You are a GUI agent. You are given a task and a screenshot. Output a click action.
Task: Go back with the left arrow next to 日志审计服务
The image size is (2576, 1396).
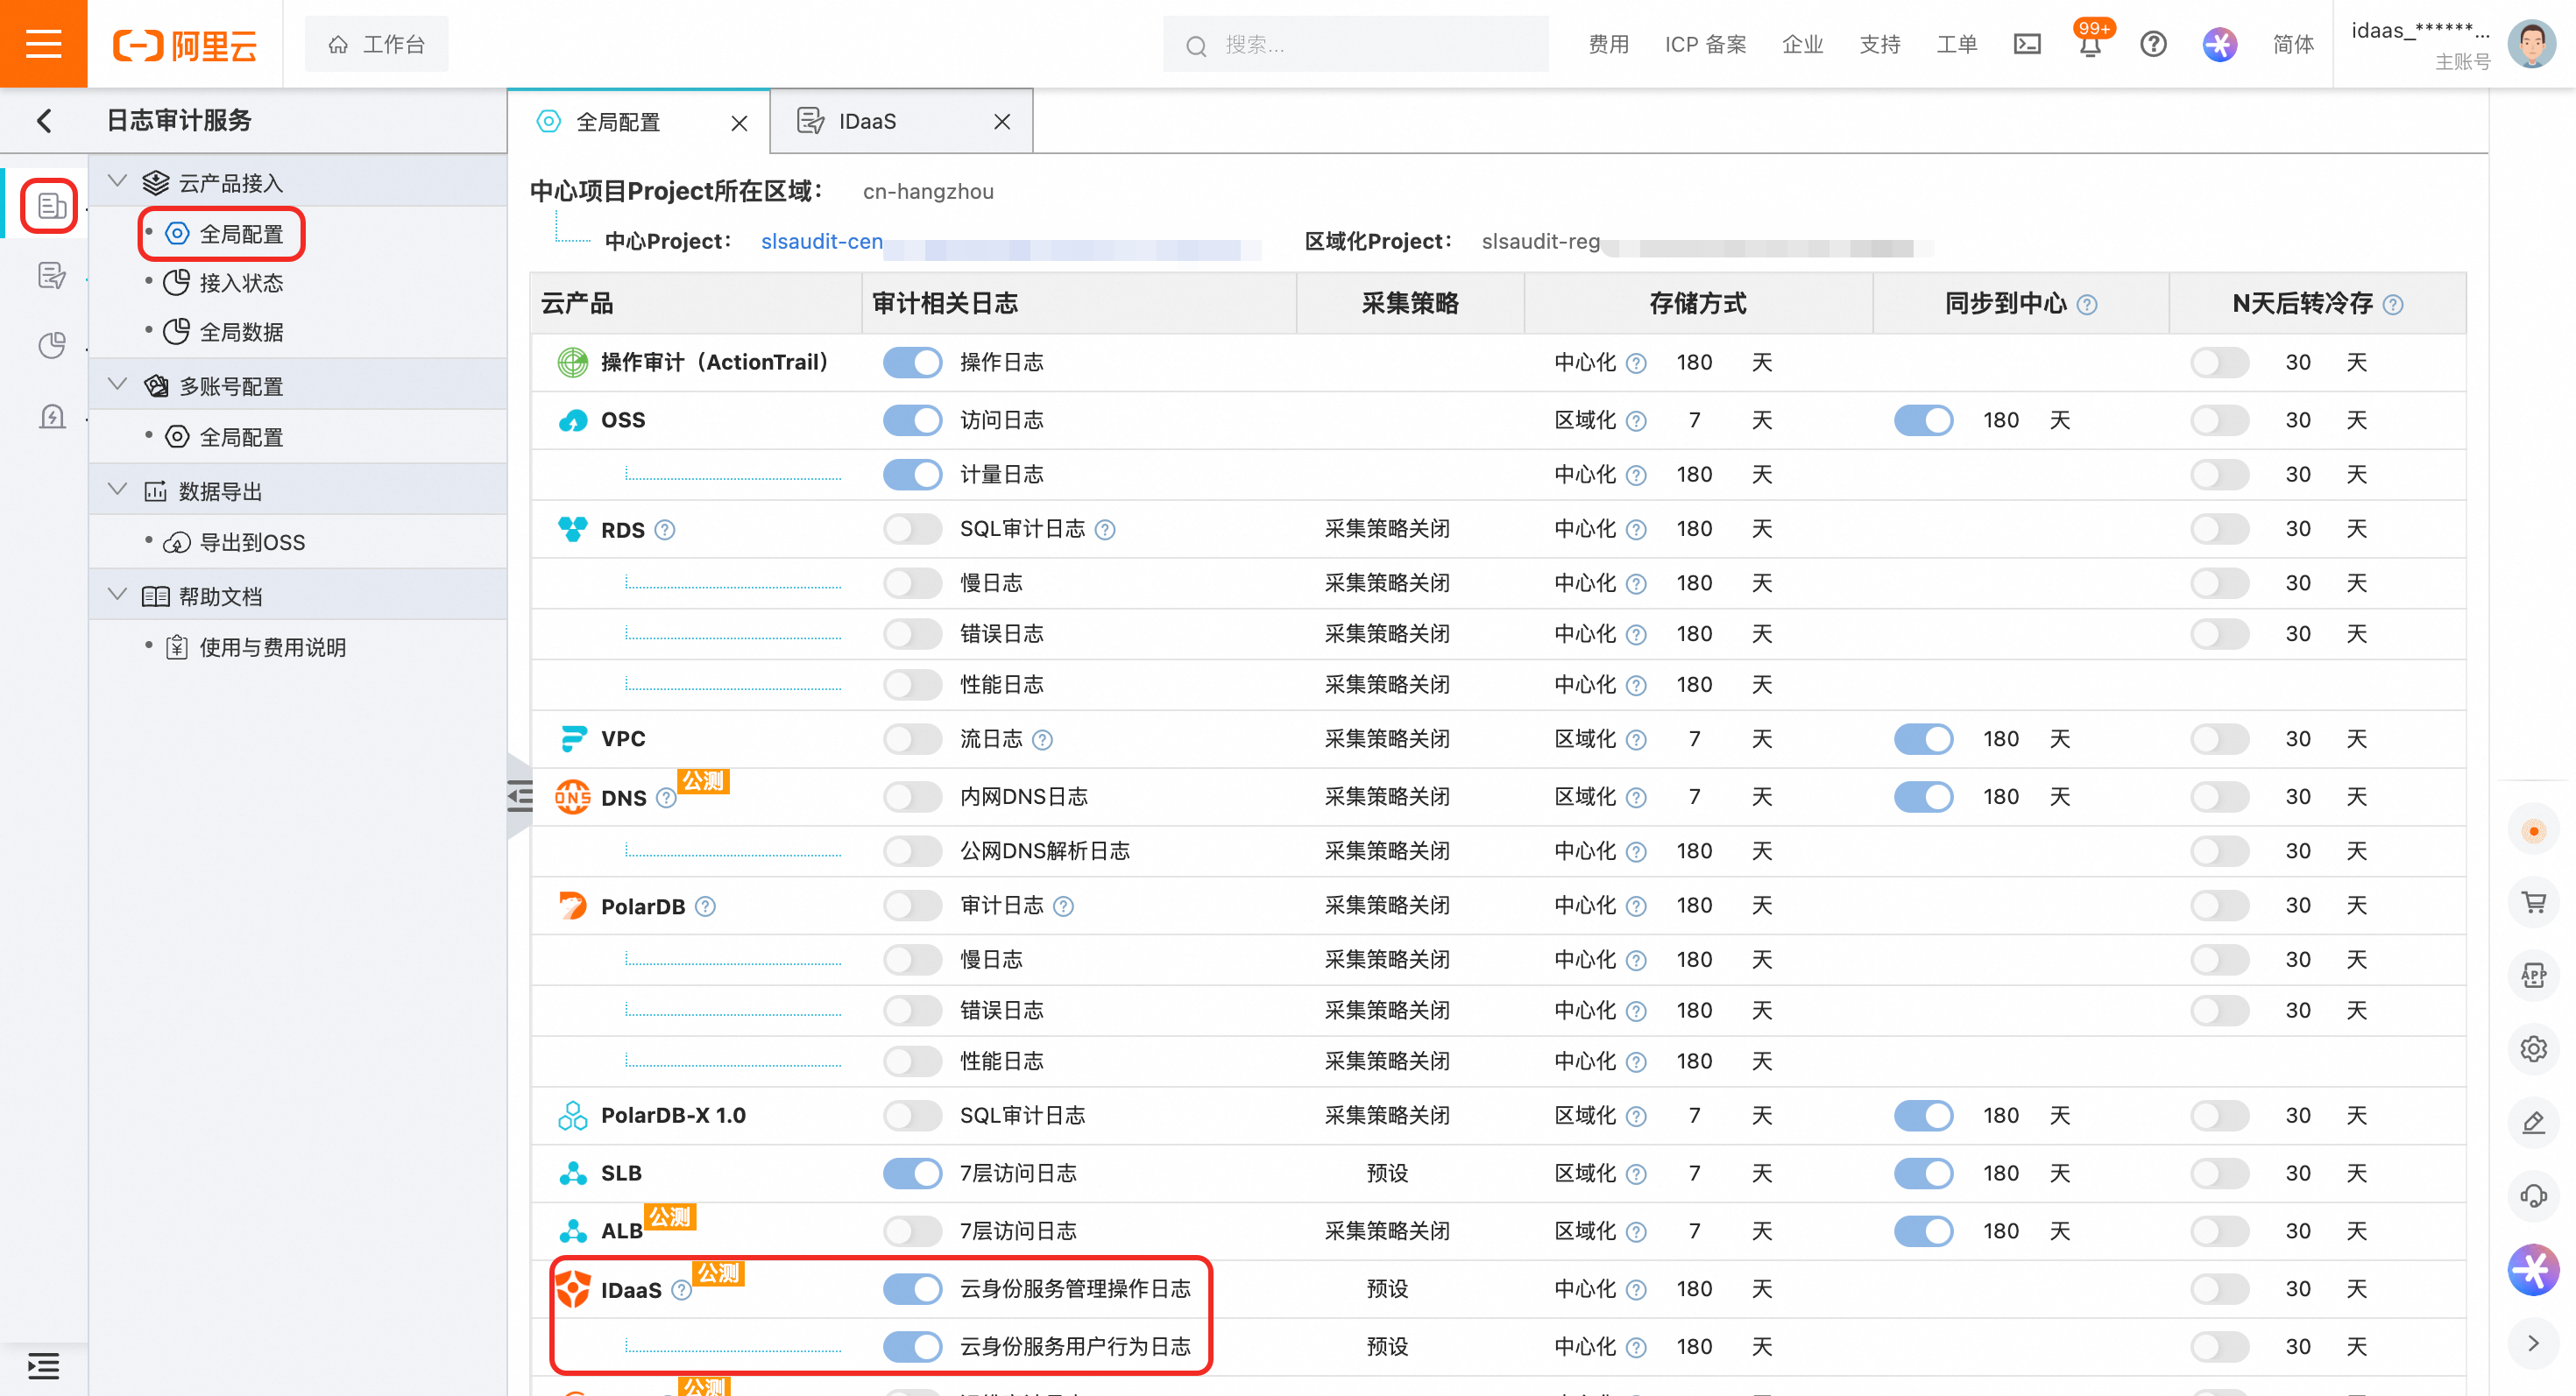tap(44, 121)
